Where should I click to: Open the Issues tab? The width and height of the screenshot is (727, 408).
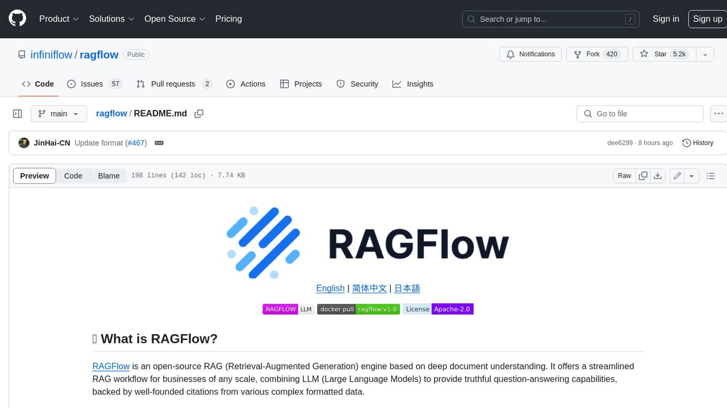click(95, 84)
